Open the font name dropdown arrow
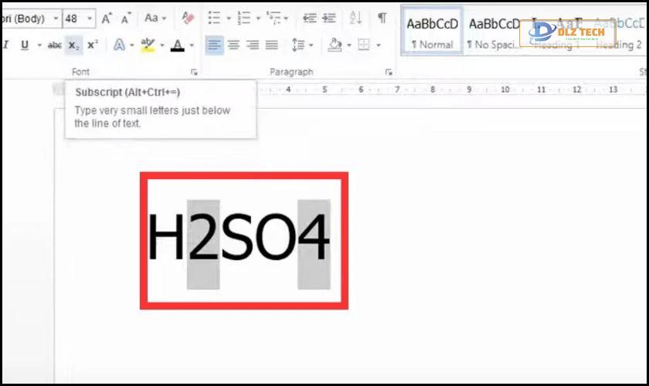 pyautogui.click(x=56, y=19)
